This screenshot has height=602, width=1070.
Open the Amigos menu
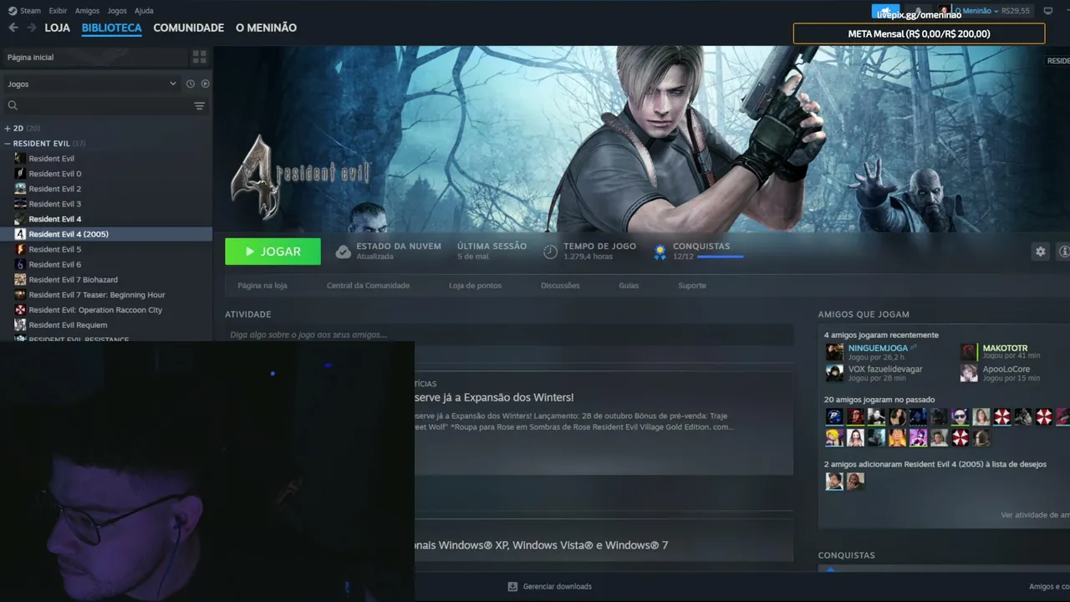coord(87,11)
